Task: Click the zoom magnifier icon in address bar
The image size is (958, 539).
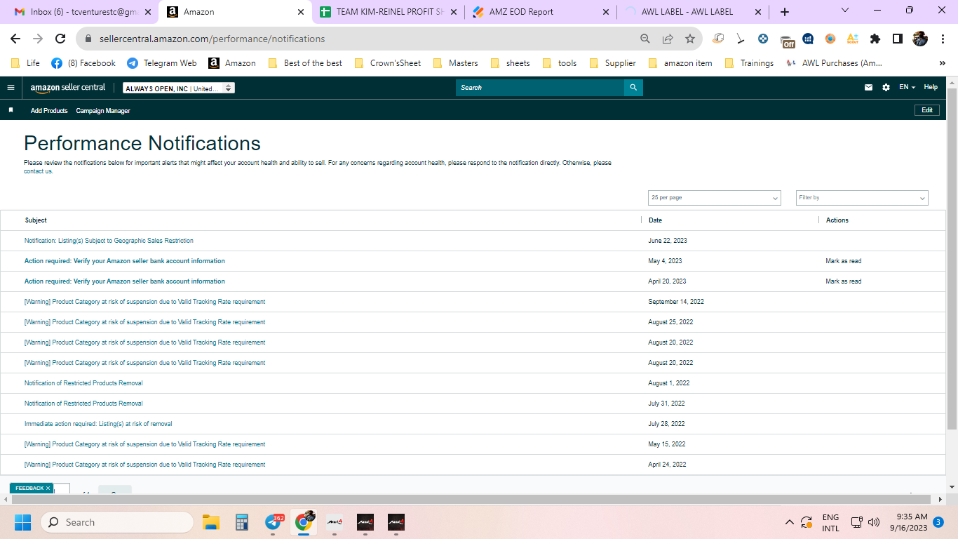Action: [x=645, y=39]
